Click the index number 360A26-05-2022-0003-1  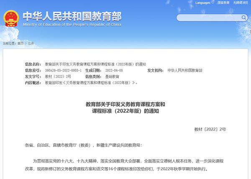pos(63,71)
